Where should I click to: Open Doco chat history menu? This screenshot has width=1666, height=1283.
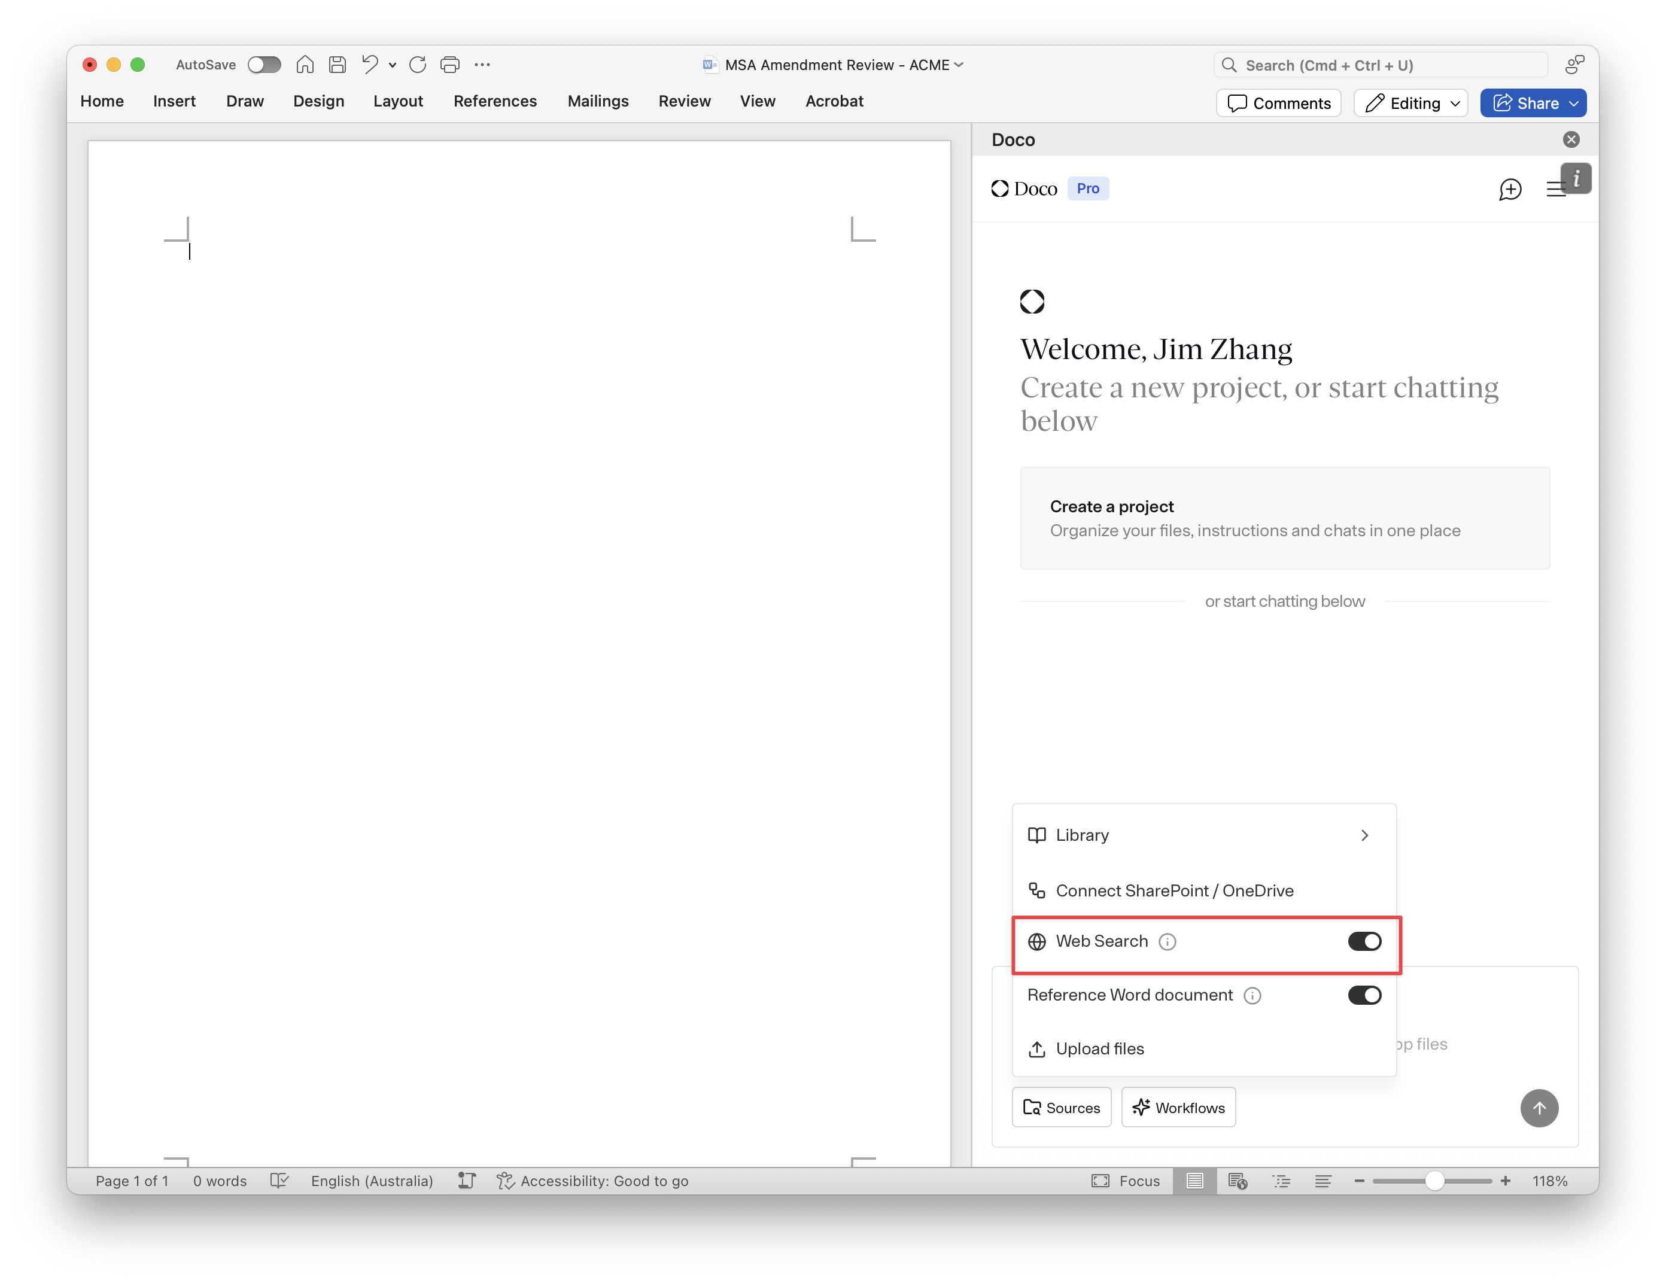[x=1556, y=189]
